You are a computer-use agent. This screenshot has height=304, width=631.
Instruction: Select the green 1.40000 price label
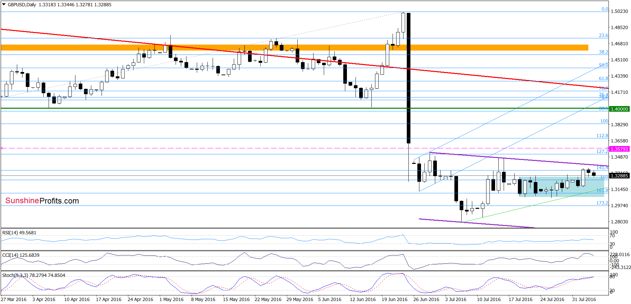click(619, 109)
